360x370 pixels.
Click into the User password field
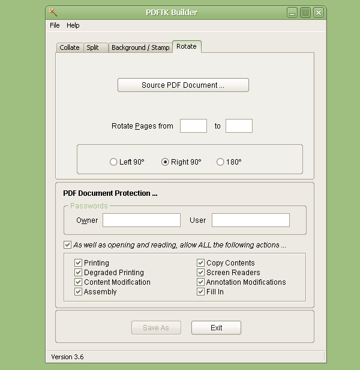tap(251, 220)
